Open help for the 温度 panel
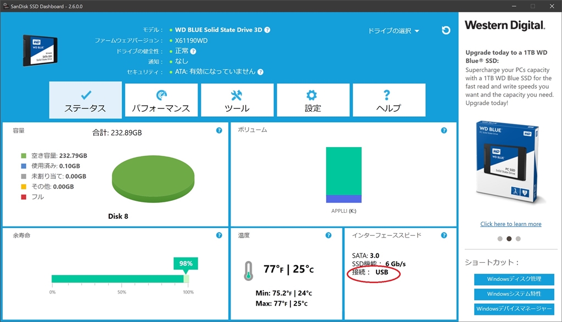The width and height of the screenshot is (562, 322). tap(328, 235)
